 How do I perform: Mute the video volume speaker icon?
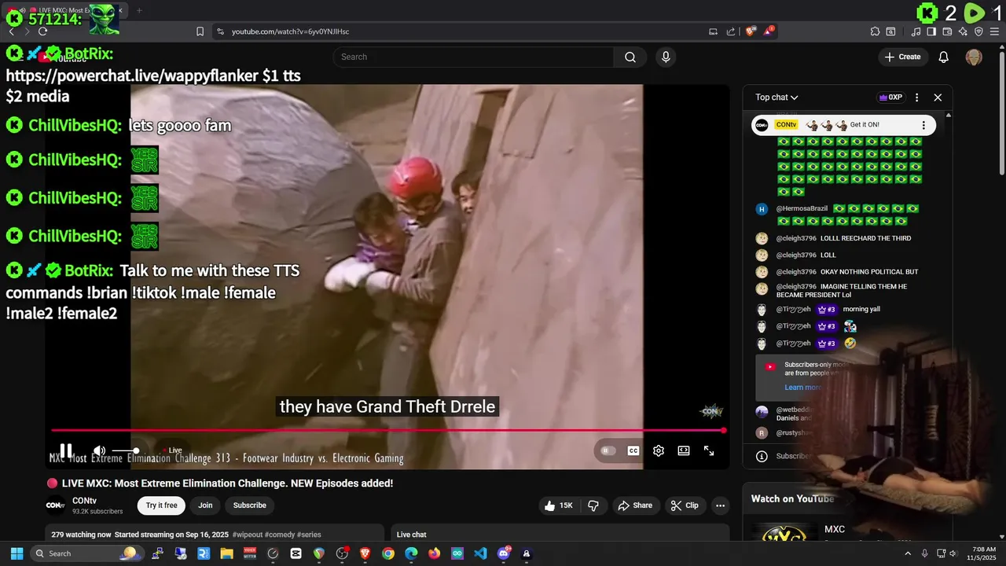(99, 450)
